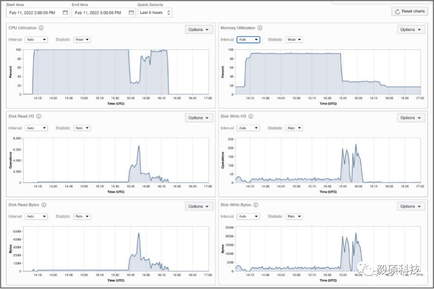This screenshot has width=434, height=289.
Task: Open the End time calendar picker icon
Action: point(131,12)
